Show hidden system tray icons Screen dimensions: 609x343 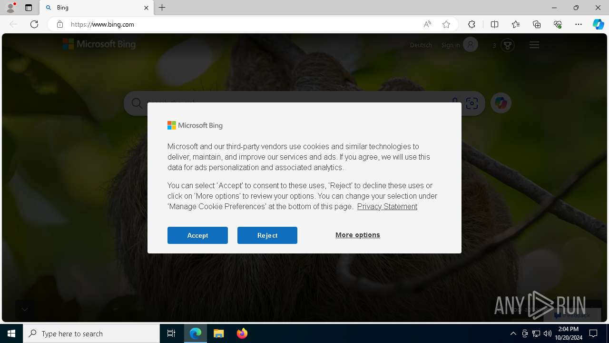[x=513, y=333]
